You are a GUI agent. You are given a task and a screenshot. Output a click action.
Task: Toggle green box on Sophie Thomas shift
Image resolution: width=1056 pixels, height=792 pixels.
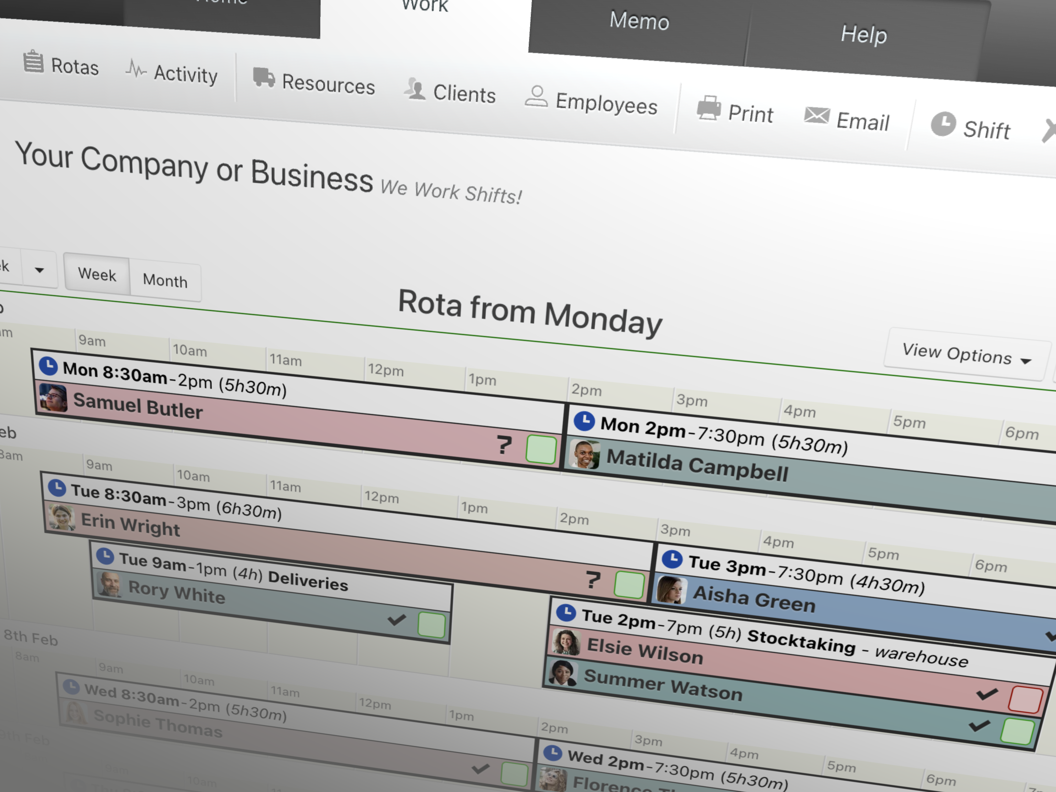515,773
